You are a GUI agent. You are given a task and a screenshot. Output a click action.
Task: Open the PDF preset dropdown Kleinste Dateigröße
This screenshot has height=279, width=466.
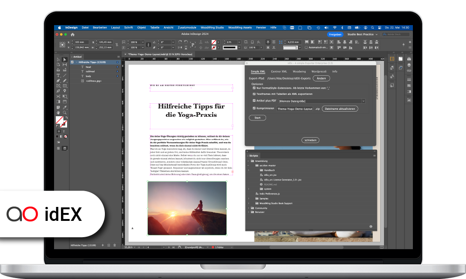pos(322,101)
